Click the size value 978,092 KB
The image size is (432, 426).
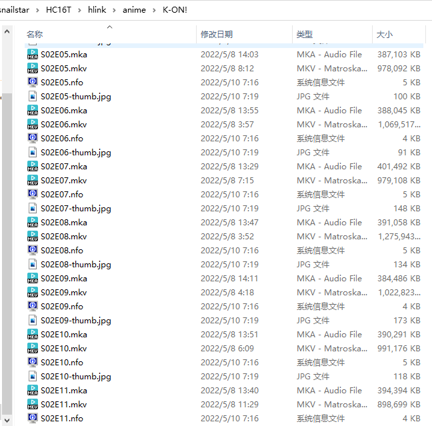point(399,69)
